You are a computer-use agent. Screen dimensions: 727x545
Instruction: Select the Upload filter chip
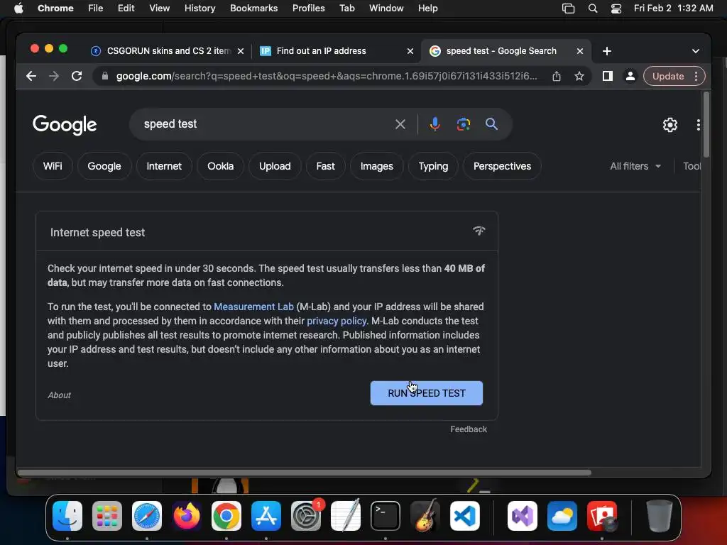(275, 166)
